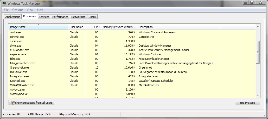Sort by Memory (Private Working Set) column
This screenshot has width=268, height=119.
click(x=119, y=27)
